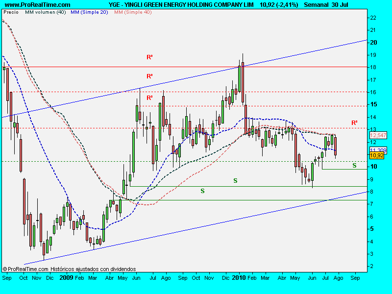392x294 pixels.
Task: Click the y-axis price label 12
Action: pyautogui.click(x=373, y=142)
